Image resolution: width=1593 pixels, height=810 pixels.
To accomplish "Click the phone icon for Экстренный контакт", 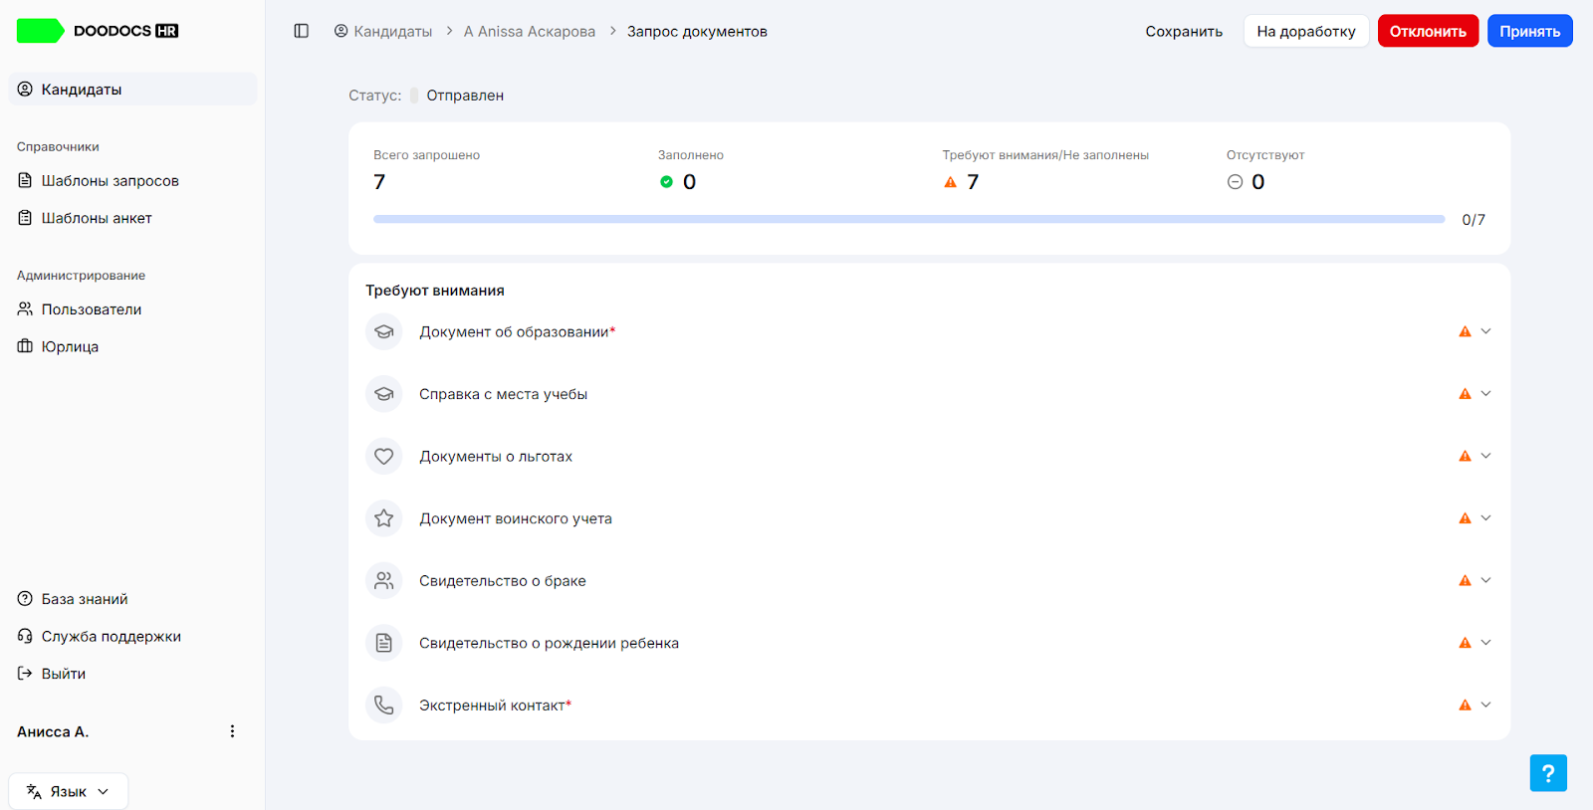I will (384, 706).
